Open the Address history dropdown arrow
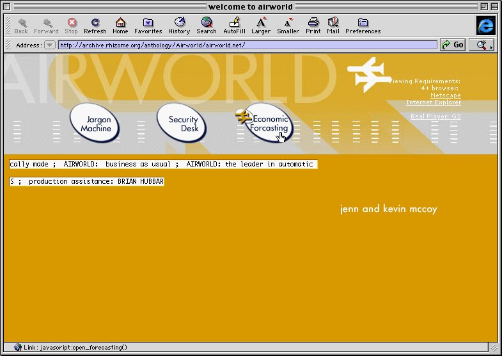This screenshot has height=356, width=502. pos(50,45)
